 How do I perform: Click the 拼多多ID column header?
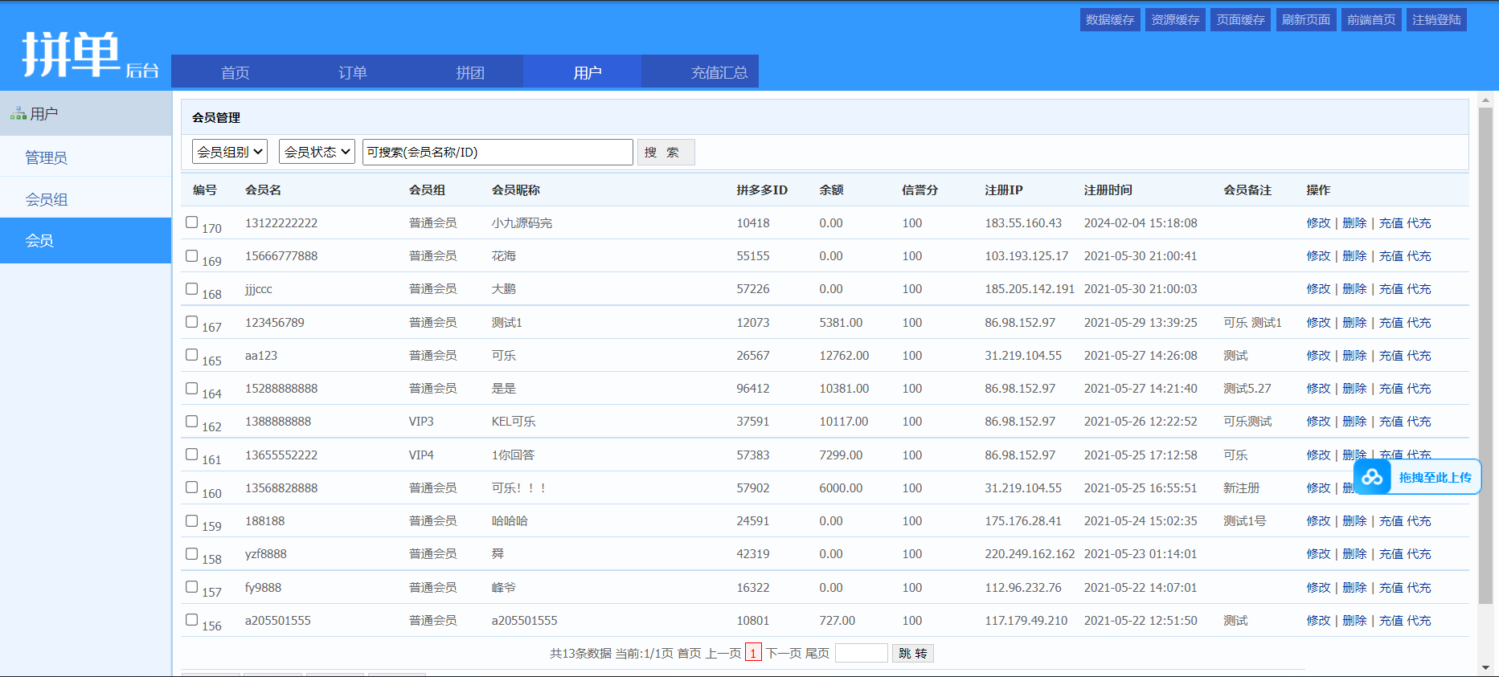(762, 190)
